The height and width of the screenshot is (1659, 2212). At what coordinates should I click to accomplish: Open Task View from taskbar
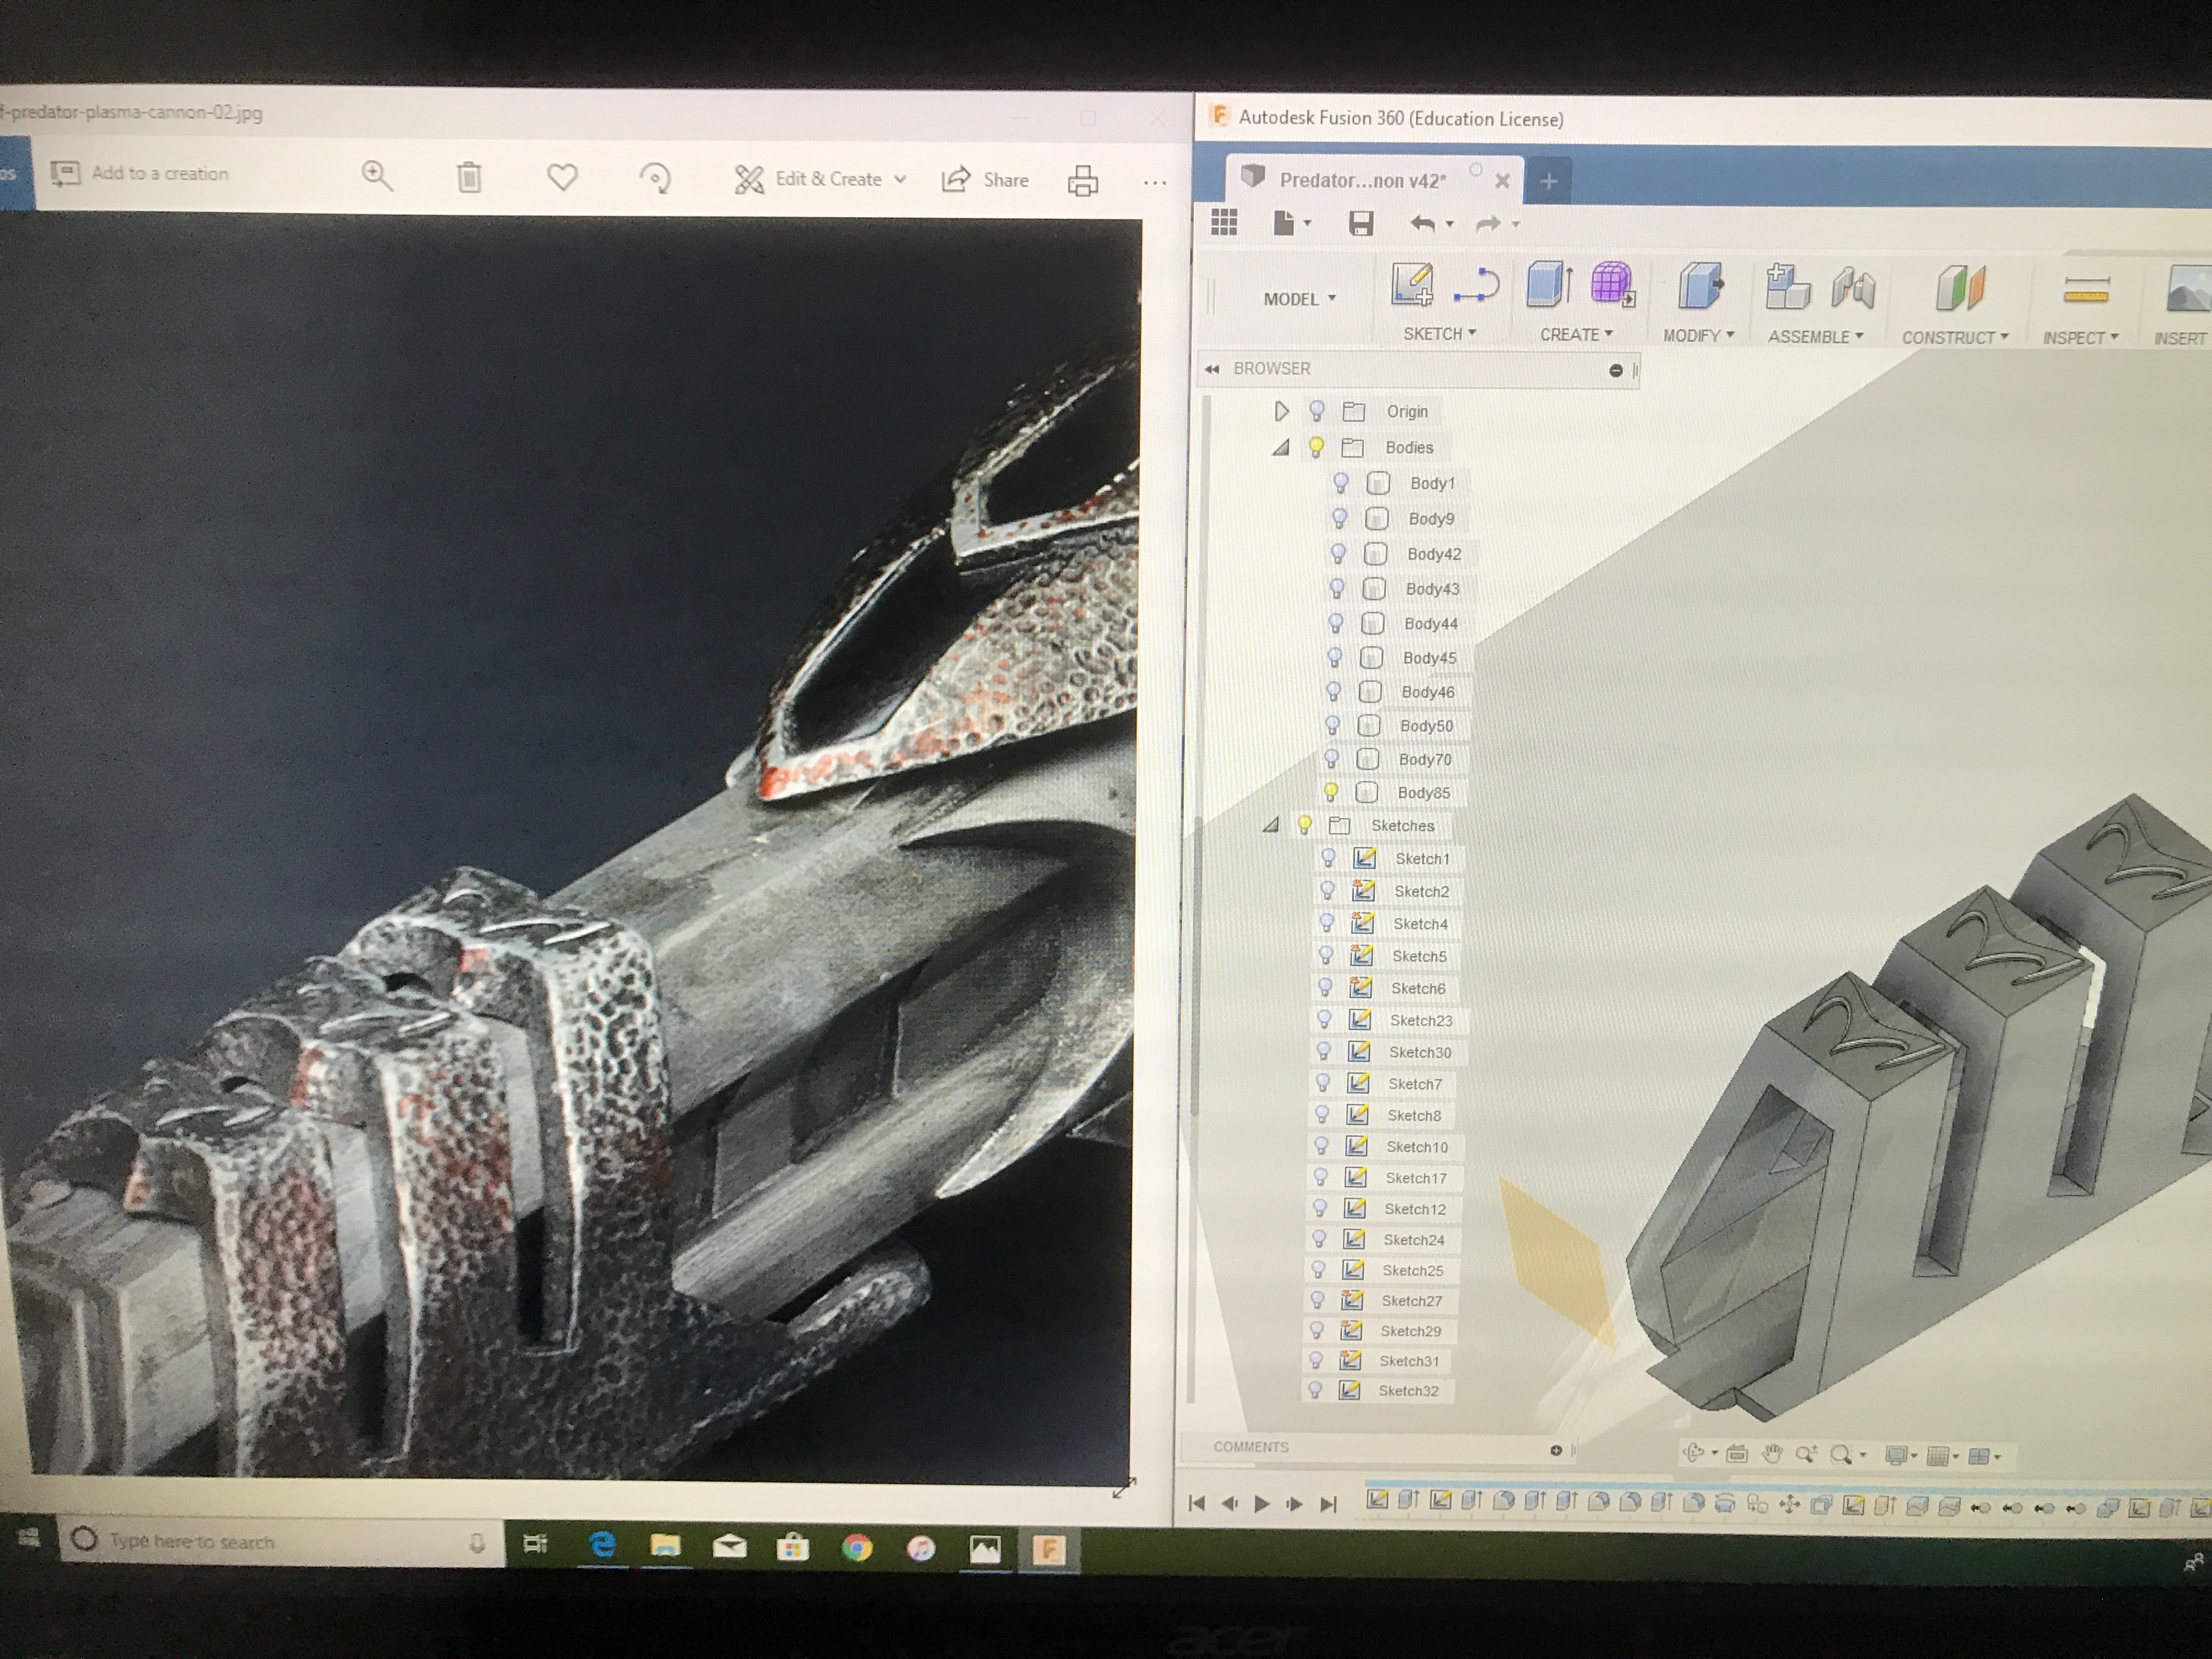pos(535,1544)
